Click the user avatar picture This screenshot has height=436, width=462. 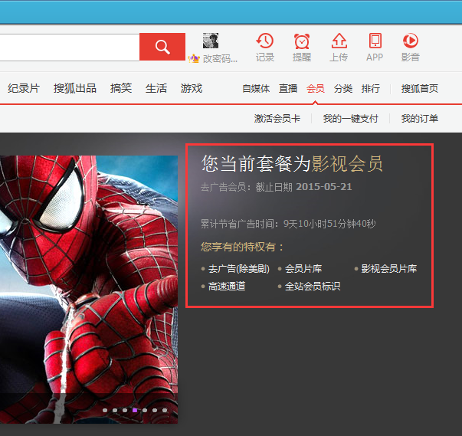[x=211, y=41]
